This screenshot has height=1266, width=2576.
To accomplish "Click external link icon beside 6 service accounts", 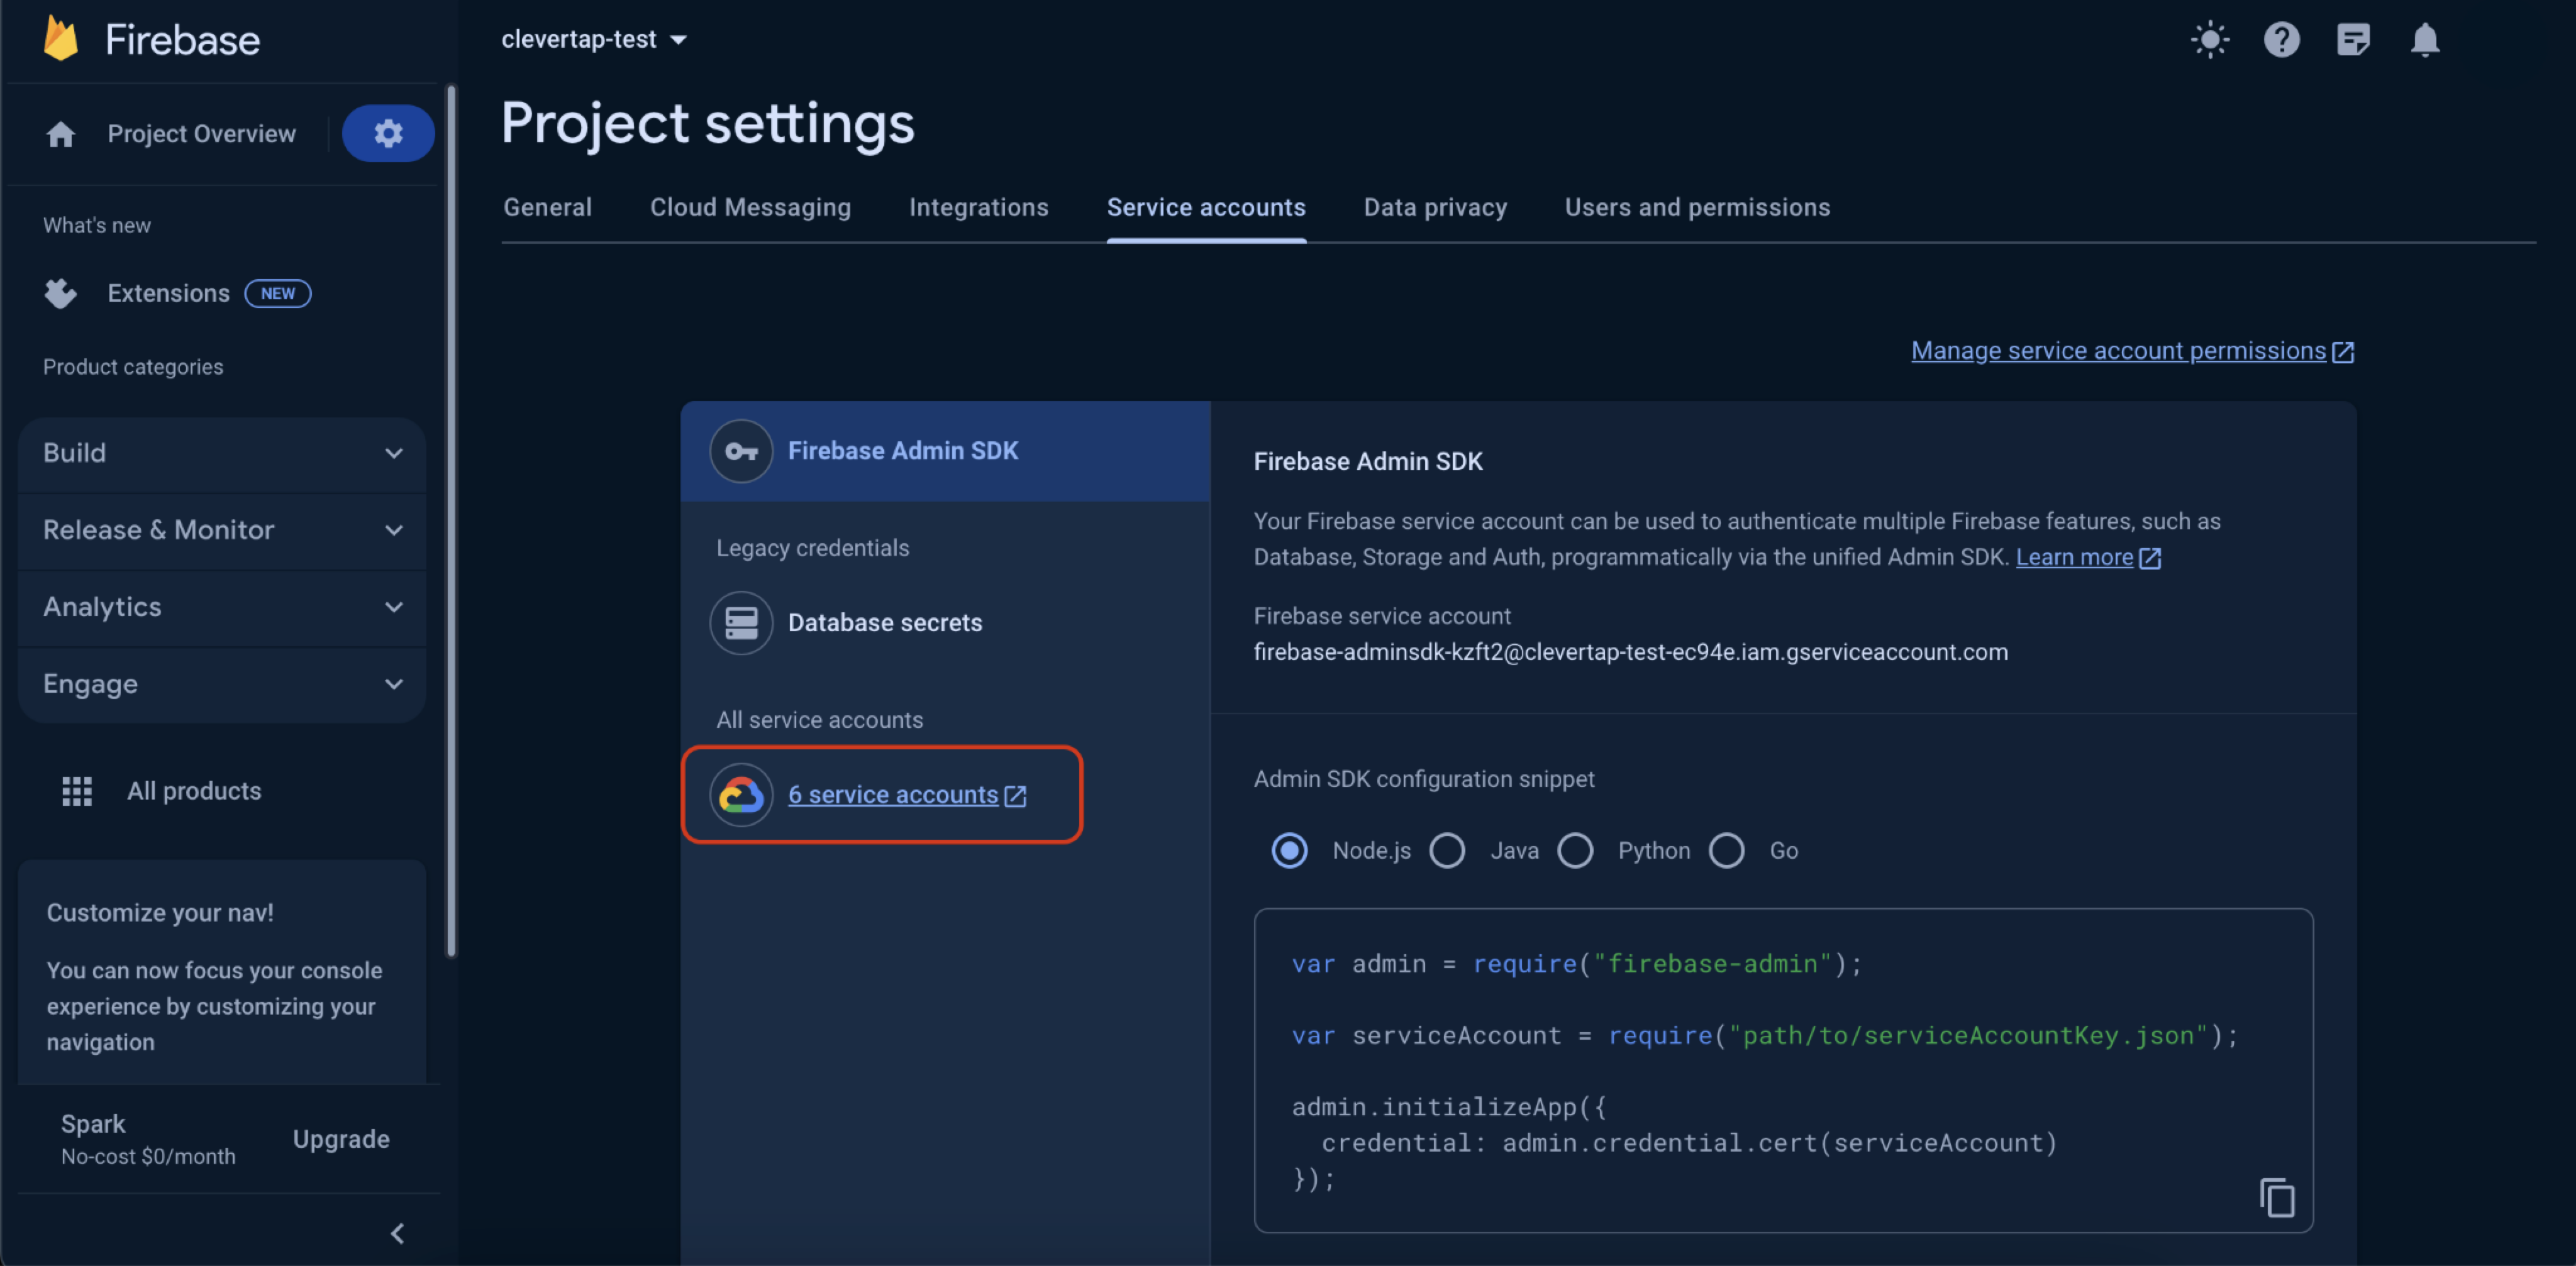I will point(1015,795).
